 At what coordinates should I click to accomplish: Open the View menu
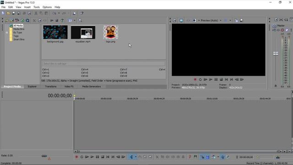(x=18, y=7)
